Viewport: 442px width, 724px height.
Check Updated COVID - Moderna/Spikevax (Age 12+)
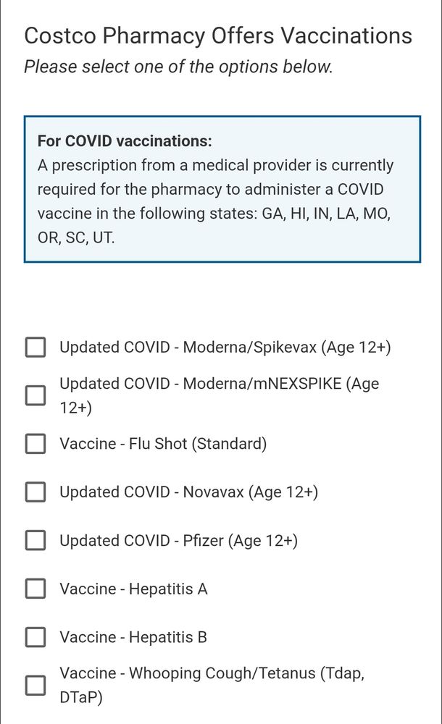click(35, 347)
